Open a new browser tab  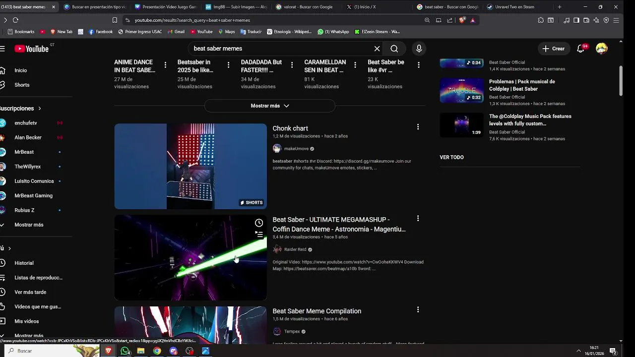click(x=560, y=7)
